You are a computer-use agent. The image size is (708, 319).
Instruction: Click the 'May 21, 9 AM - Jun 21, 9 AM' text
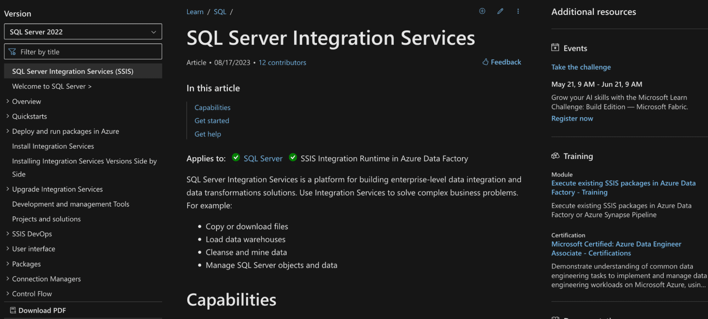pyautogui.click(x=597, y=84)
